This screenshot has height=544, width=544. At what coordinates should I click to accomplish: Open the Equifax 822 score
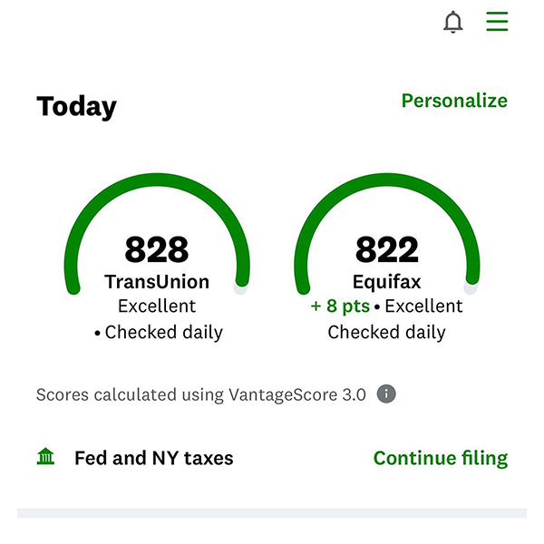click(x=387, y=249)
